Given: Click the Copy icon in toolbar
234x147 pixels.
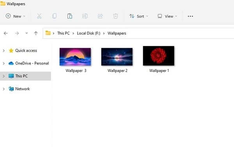Looking at the screenshot, I should [x=55, y=16].
